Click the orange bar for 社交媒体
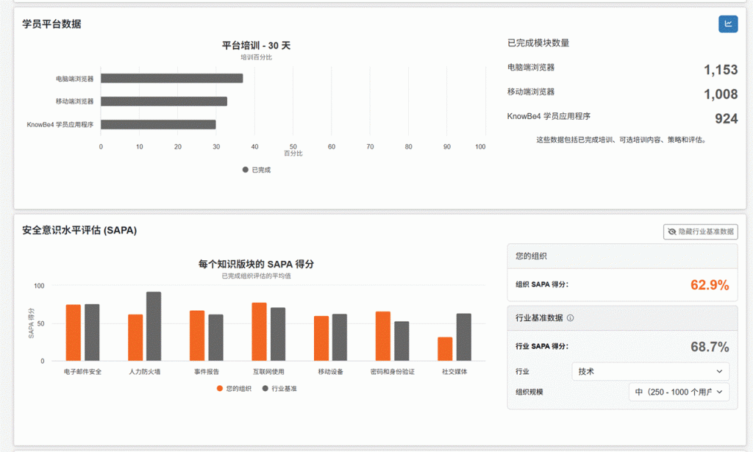Screen dimensions: 753x452 [x=445, y=349]
